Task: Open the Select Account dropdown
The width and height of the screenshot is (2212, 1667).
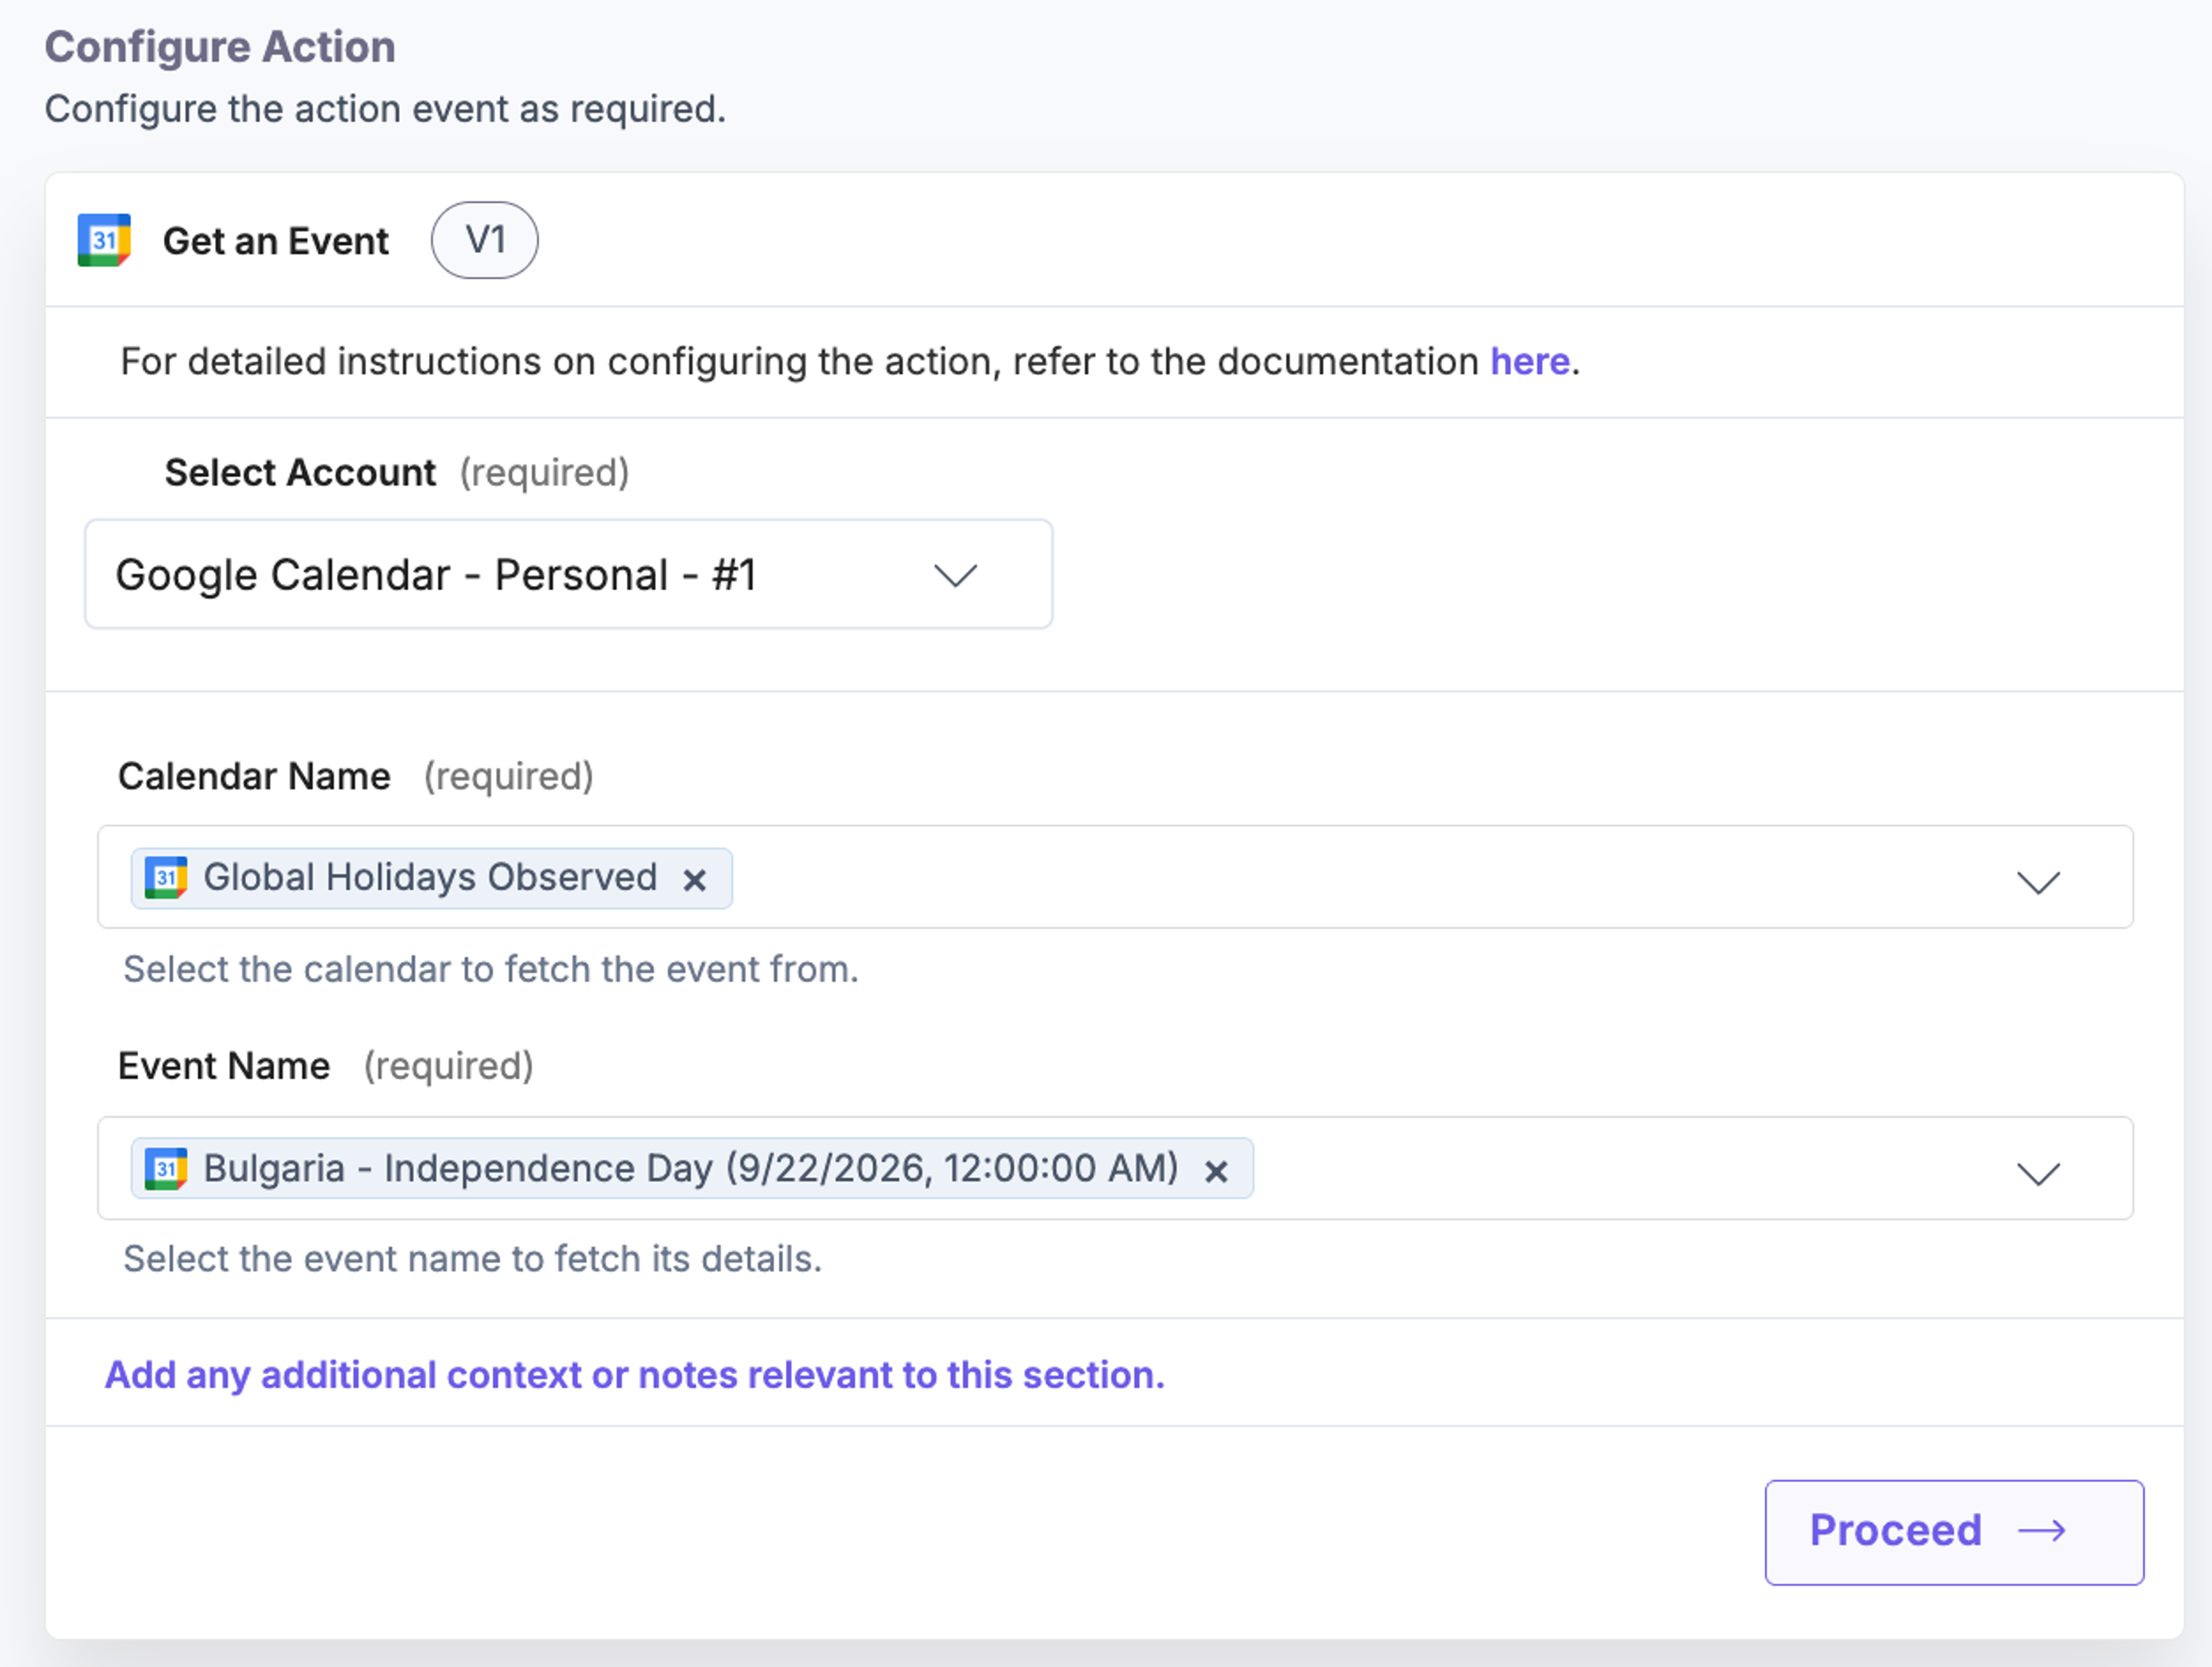Action: (568, 575)
